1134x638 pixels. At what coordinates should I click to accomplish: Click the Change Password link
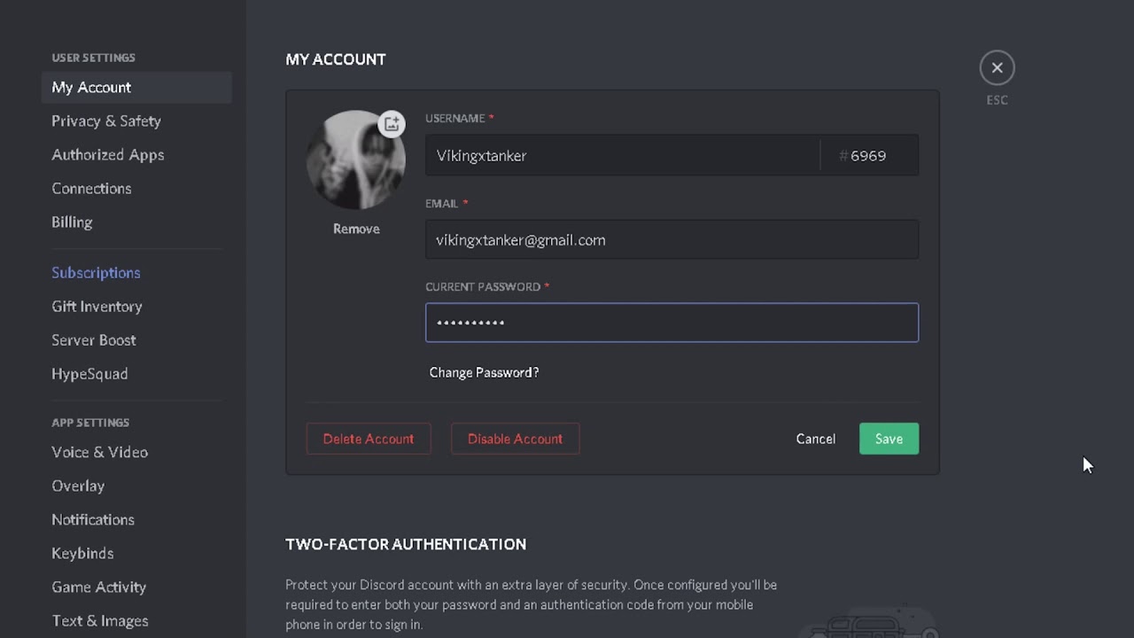[x=484, y=372]
